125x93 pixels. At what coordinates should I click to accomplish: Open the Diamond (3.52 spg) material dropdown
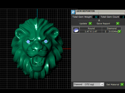click(89, 84)
